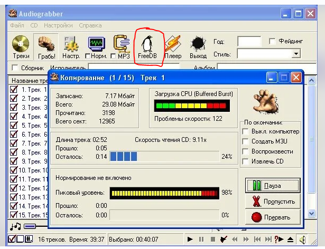The width and height of the screenshot is (325, 249).
Task: Click the Пропустить button
Action: [x=273, y=202]
